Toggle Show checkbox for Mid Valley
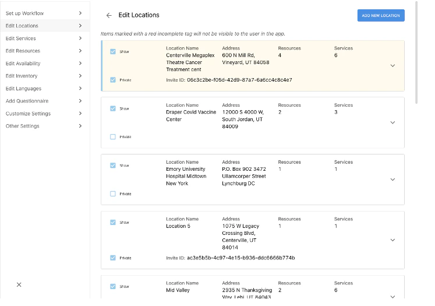The image size is (435, 306). (113, 287)
